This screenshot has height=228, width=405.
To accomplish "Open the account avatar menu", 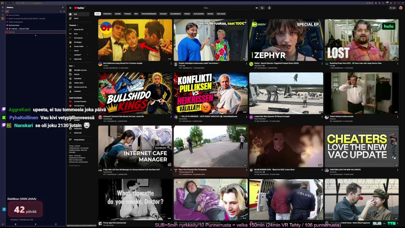I will [401, 8].
